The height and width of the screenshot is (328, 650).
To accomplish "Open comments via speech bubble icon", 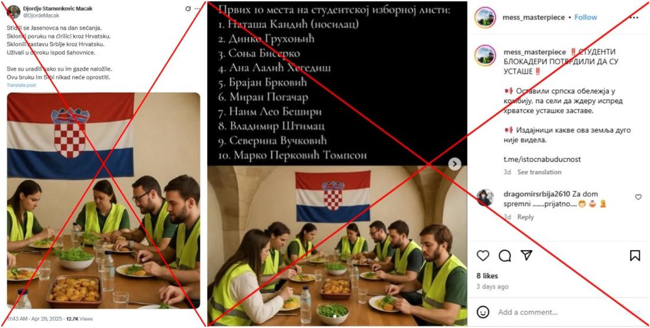I will tap(505, 255).
